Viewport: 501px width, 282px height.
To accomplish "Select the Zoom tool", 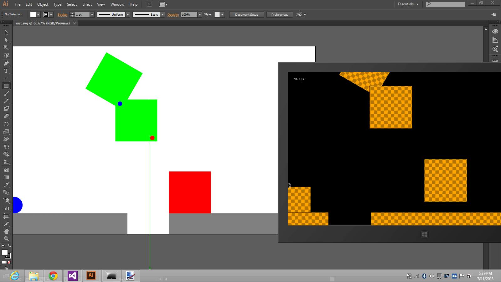I will coord(6,239).
